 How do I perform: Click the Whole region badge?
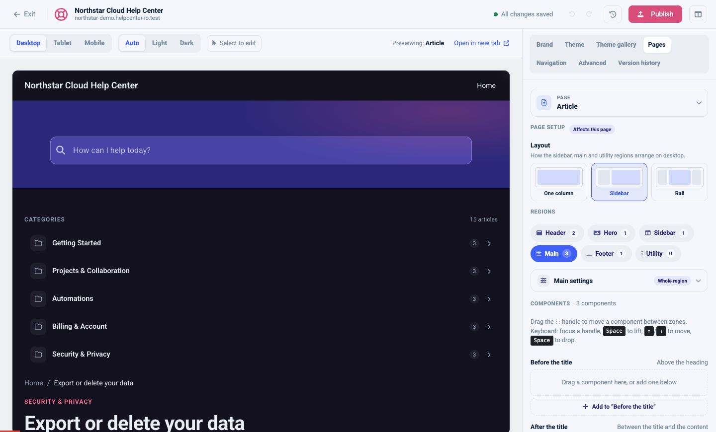pyautogui.click(x=672, y=281)
